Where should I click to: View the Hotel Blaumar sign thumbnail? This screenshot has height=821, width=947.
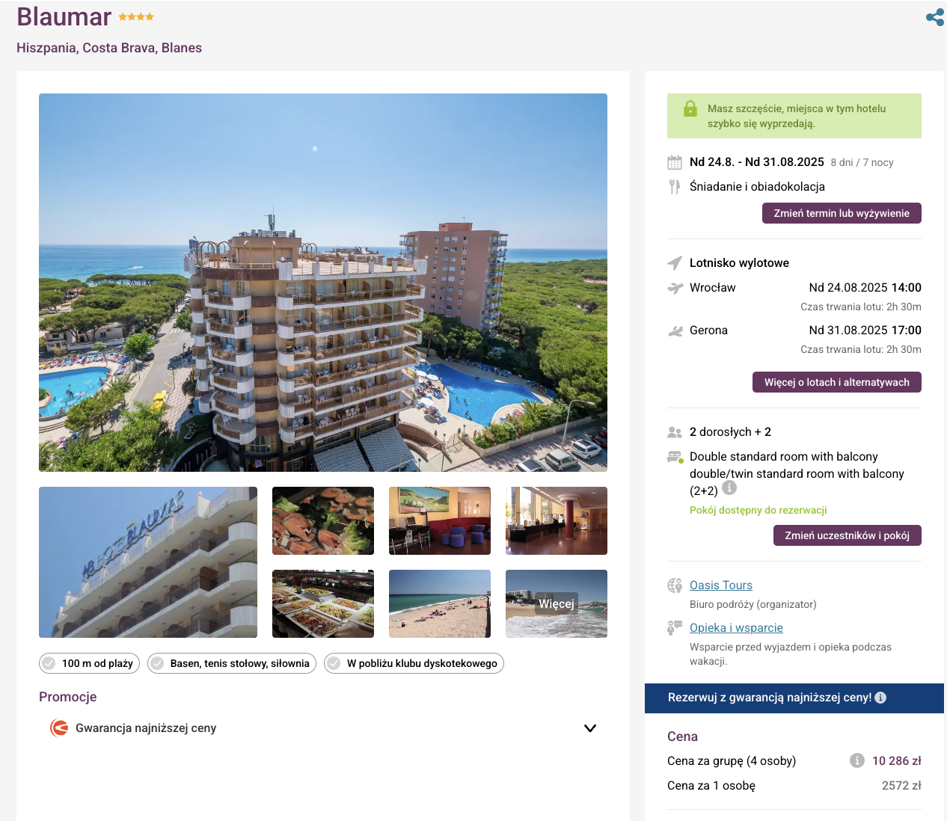tap(148, 562)
